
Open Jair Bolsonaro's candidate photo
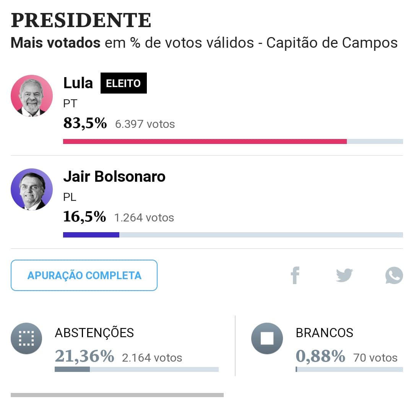click(x=32, y=189)
